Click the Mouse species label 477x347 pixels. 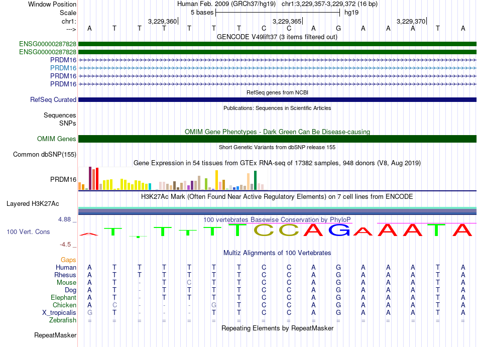66,283
